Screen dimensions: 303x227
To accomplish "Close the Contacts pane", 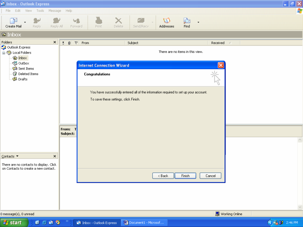I will pyautogui.click(x=55, y=156).
